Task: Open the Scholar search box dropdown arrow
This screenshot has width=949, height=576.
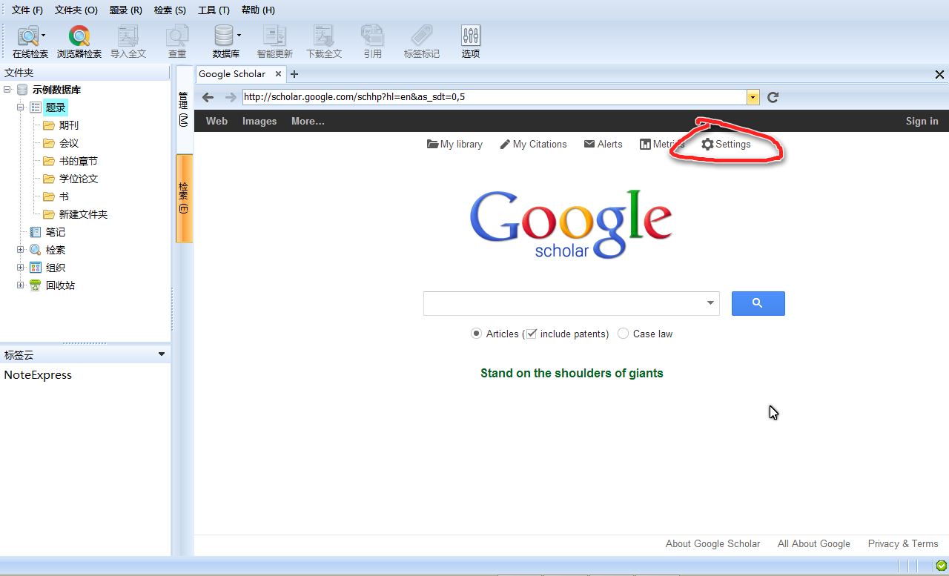Action: tap(710, 303)
